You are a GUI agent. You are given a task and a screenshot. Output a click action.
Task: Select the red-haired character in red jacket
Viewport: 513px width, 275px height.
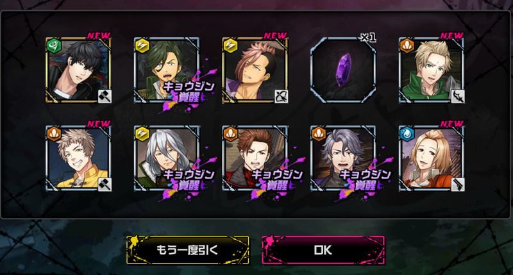(x=255, y=158)
